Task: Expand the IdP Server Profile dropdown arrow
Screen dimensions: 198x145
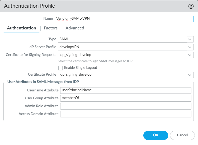Action: pyautogui.click(x=190, y=47)
